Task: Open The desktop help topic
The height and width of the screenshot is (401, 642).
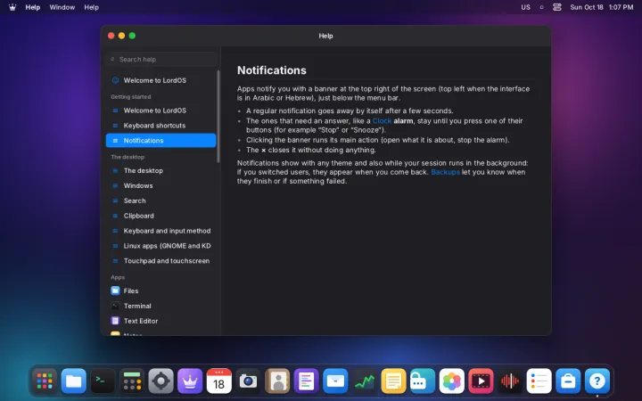Action: click(x=160, y=170)
